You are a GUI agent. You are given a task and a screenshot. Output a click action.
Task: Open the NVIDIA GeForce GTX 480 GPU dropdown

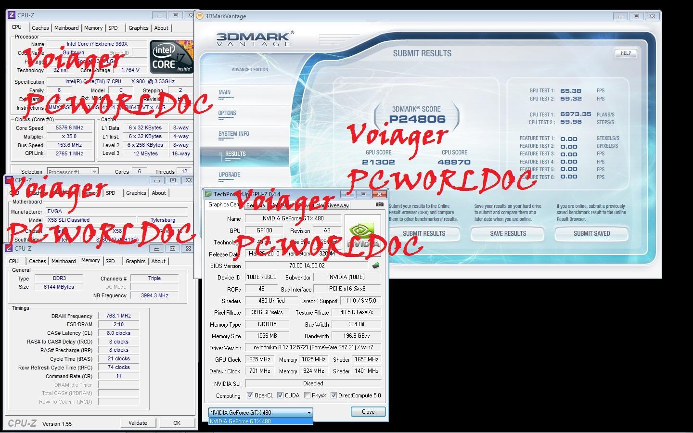click(x=261, y=413)
